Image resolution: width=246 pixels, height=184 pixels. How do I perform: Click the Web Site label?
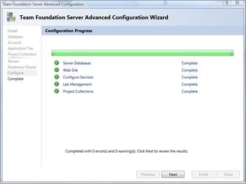click(70, 70)
